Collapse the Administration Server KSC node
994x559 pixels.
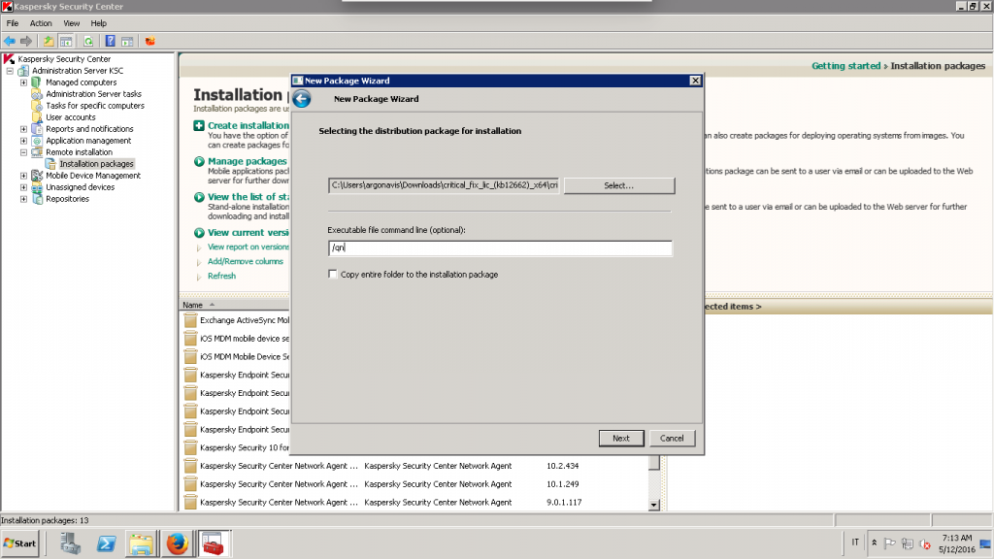10,71
